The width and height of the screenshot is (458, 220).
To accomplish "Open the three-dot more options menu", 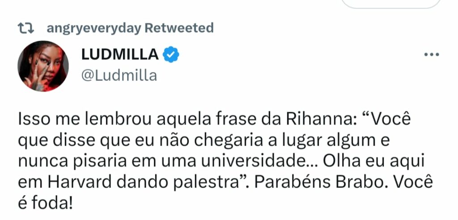I will coord(431,54).
